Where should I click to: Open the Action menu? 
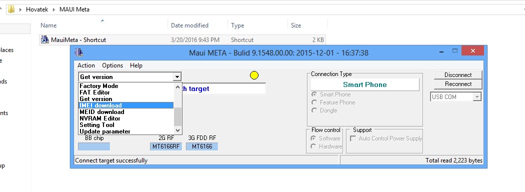86,65
